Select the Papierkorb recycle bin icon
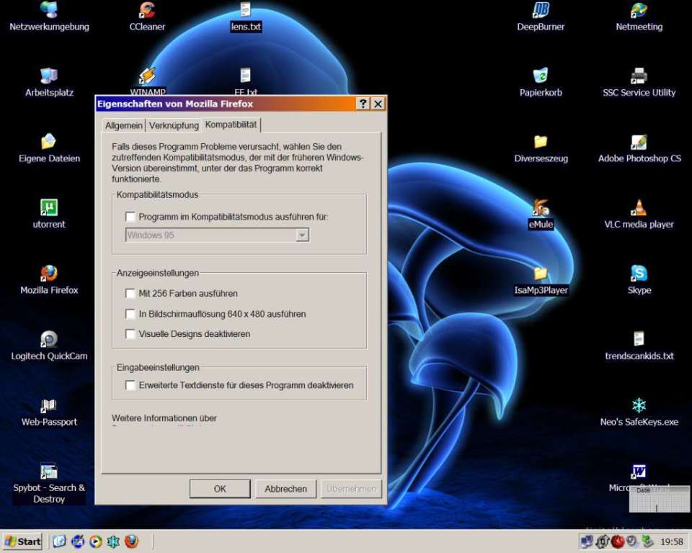Screen dimensions: 692x553 pos(541,76)
